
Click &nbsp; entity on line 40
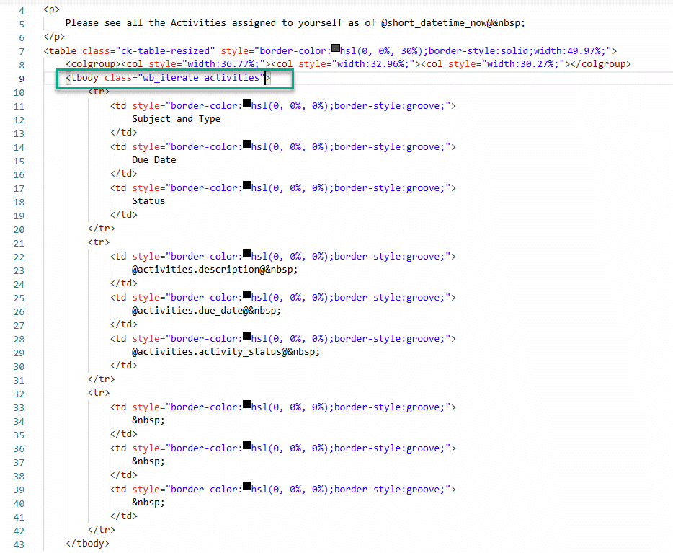tap(148, 503)
